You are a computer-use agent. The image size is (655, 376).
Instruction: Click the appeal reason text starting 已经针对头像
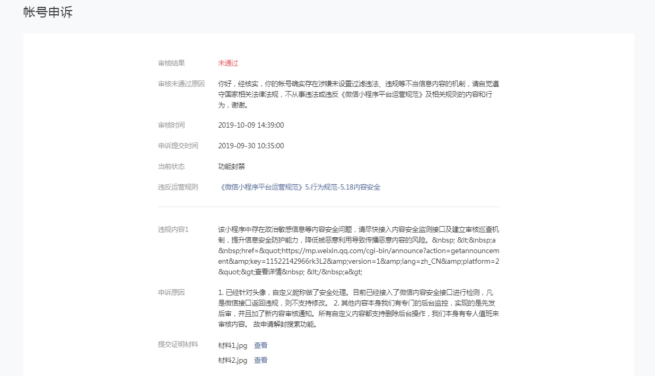click(359, 308)
